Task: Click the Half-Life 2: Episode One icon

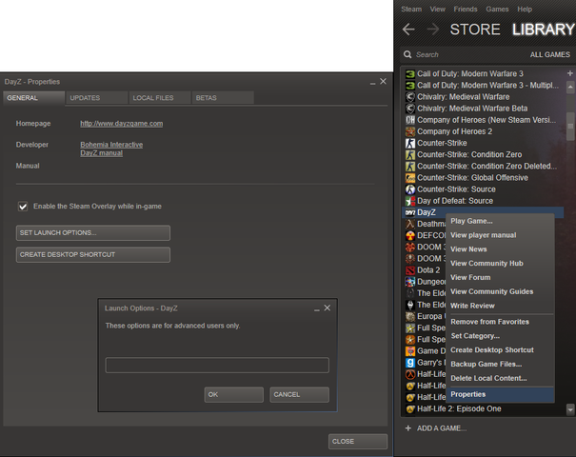Action: [410, 408]
